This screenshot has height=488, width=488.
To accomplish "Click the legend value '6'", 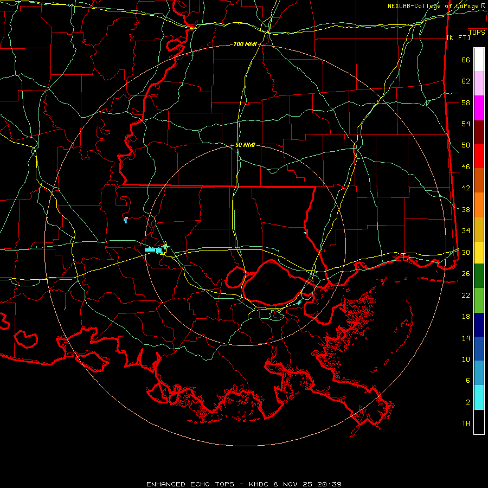I will (468, 381).
